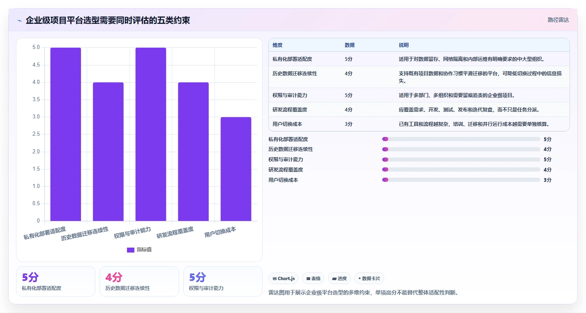The image size is (586, 313).
Task: Click the 用户切换成本 progress bar
Action: click(x=461, y=180)
